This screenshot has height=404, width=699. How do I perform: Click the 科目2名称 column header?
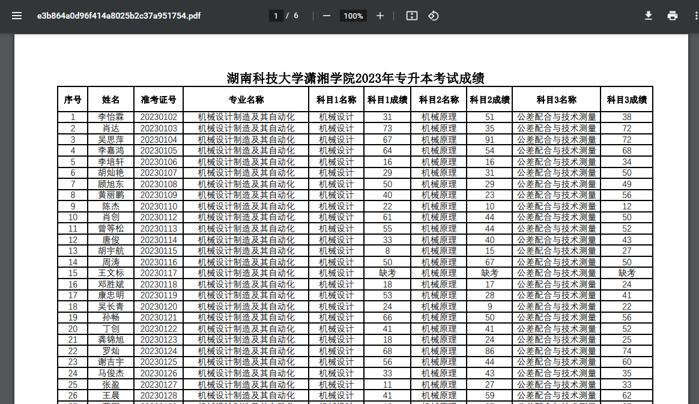pos(438,100)
